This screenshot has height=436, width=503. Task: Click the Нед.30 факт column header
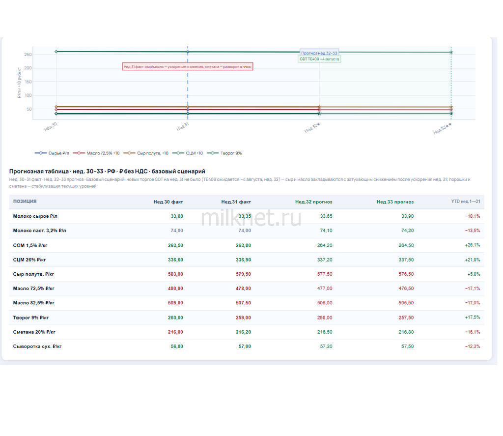[x=168, y=202]
